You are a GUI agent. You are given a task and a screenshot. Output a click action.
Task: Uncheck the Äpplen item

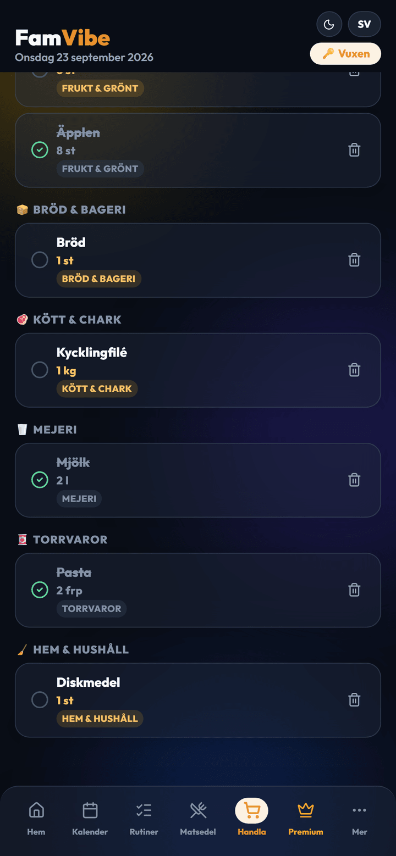pyautogui.click(x=40, y=150)
